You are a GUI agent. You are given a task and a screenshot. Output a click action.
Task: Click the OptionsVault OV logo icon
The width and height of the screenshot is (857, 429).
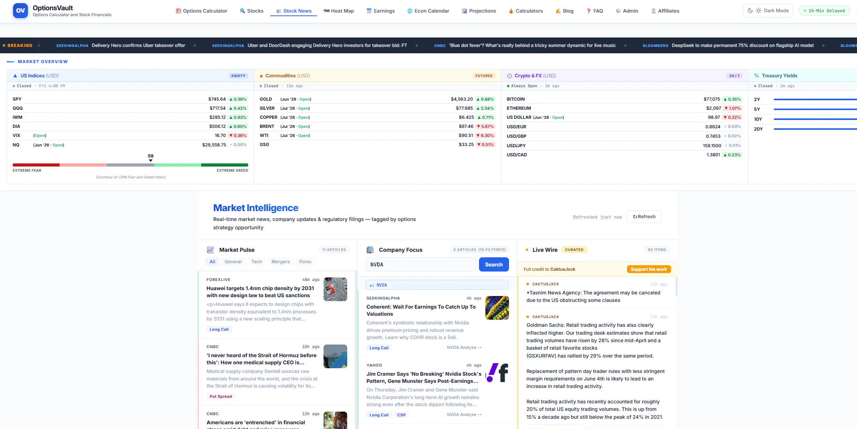(x=21, y=11)
